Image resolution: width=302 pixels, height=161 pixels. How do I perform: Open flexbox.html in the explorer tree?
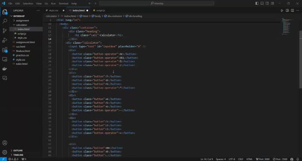[23, 51]
